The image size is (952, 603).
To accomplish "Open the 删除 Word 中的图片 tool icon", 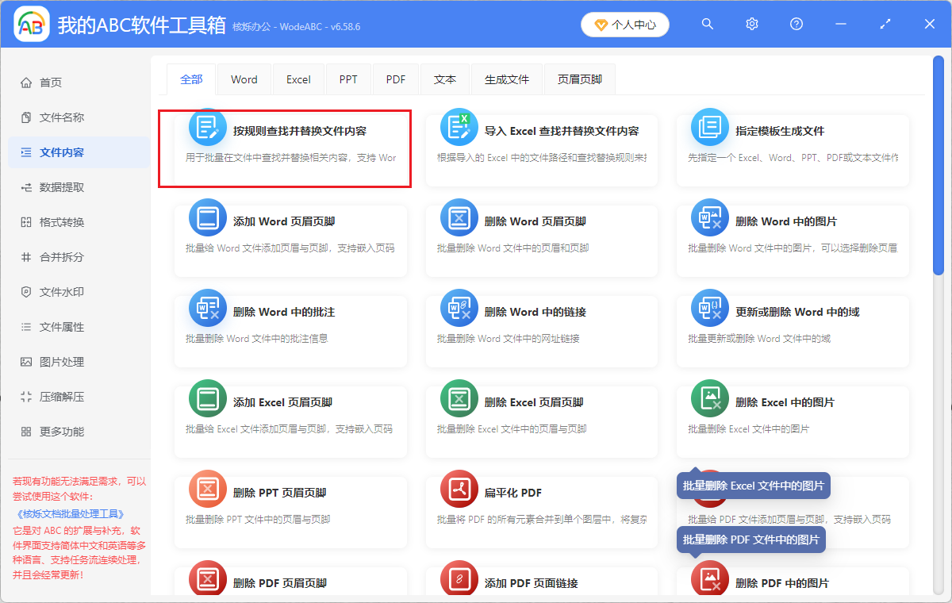I will coord(710,217).
